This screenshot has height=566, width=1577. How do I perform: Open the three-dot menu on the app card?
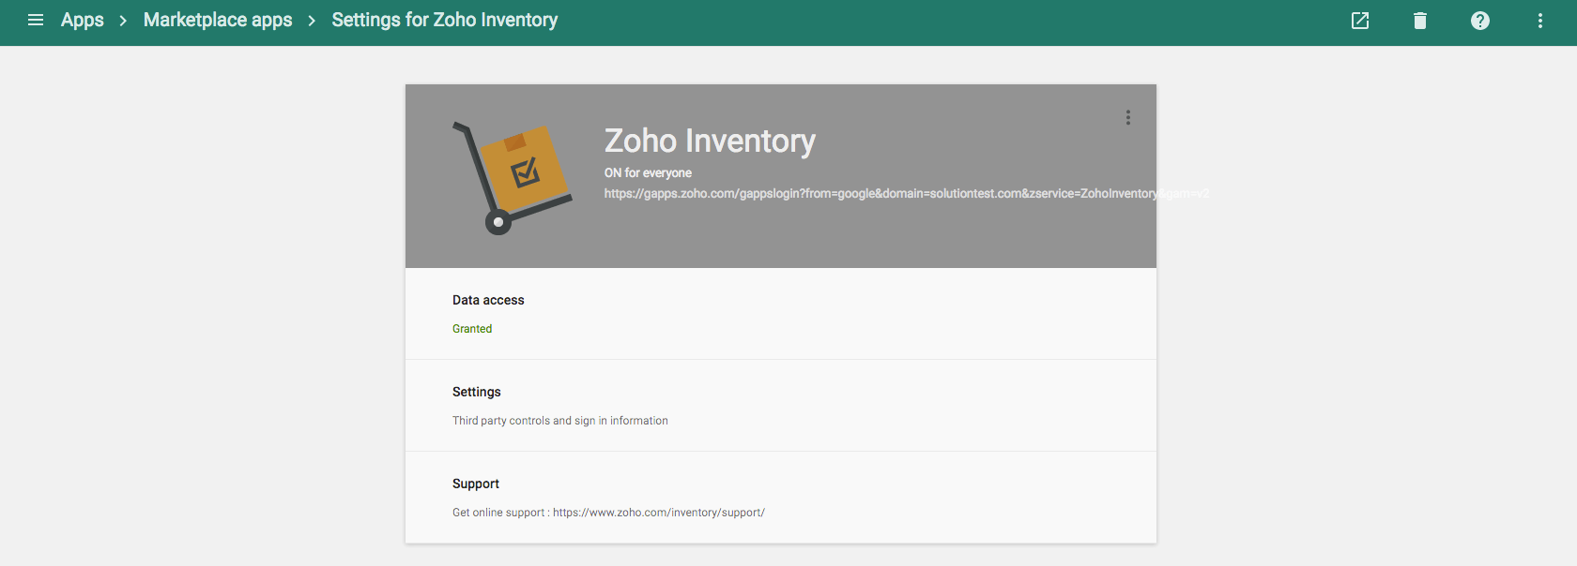(1127, 117)
